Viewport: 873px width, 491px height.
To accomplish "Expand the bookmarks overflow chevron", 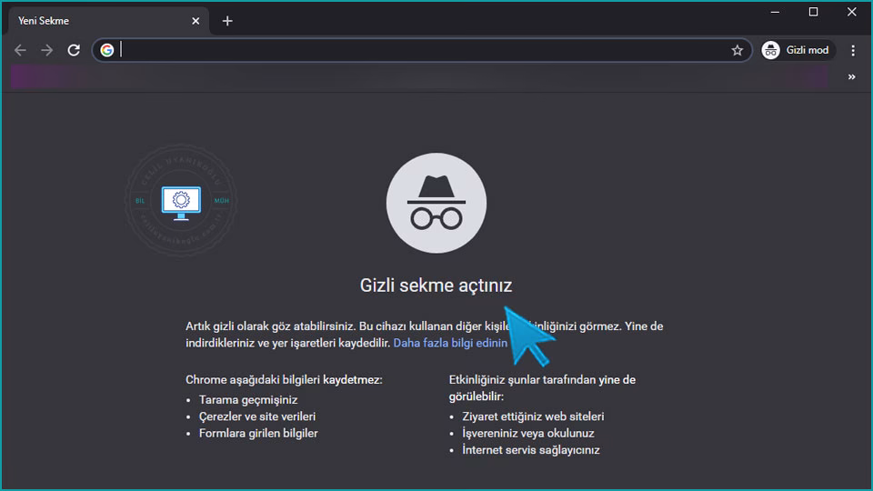I will 851,77.
